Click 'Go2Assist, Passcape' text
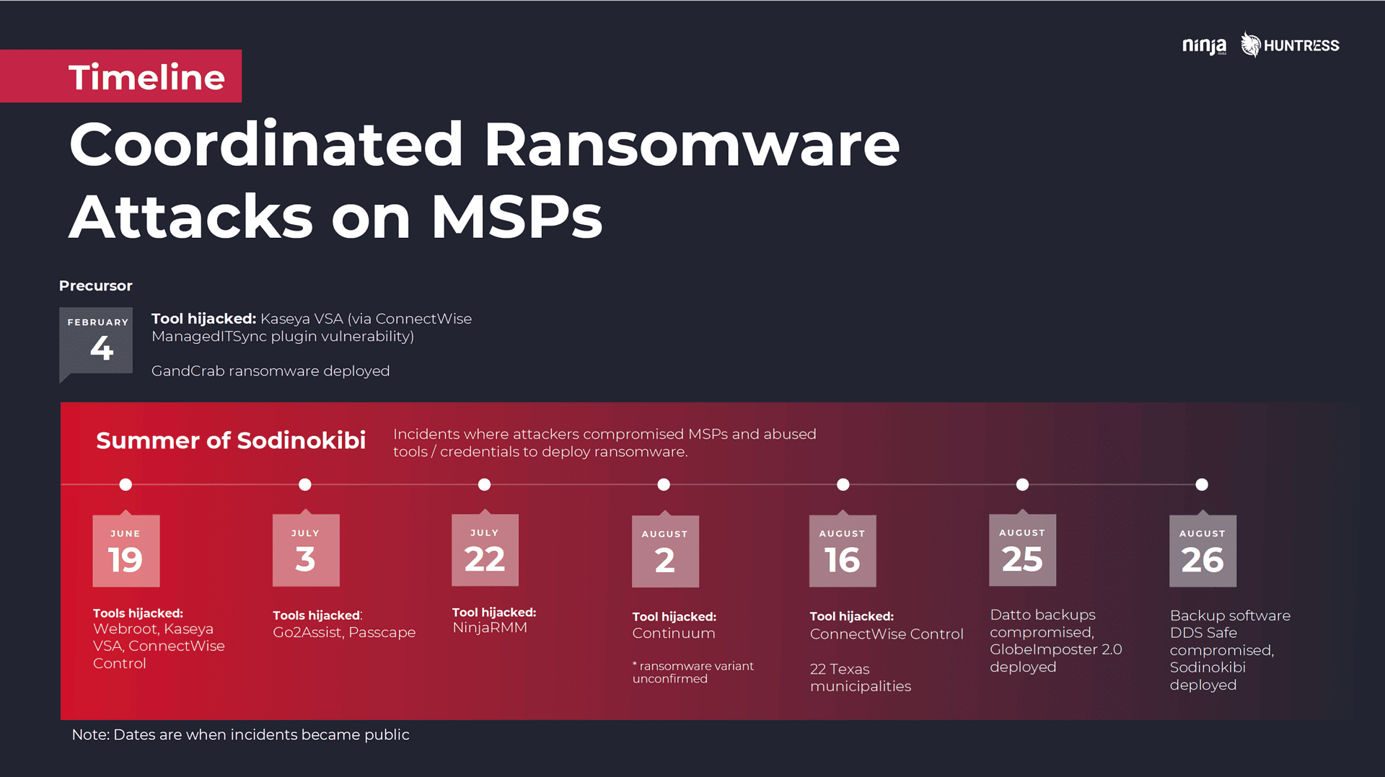The width and height of the screenshot is (1385, 777). point(344,632)
